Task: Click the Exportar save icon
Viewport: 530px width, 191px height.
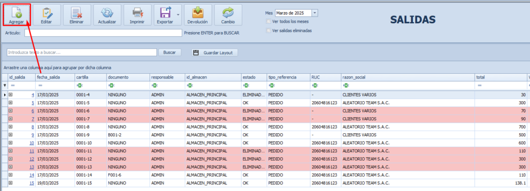Action: point(165,13)
